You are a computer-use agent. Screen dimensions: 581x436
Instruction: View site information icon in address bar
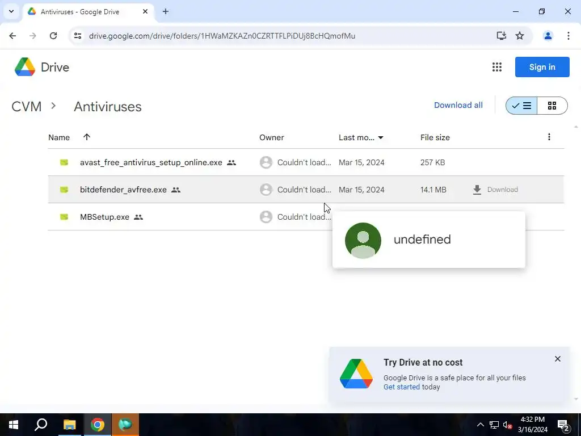pyautogui.click(x=77, y=36)
